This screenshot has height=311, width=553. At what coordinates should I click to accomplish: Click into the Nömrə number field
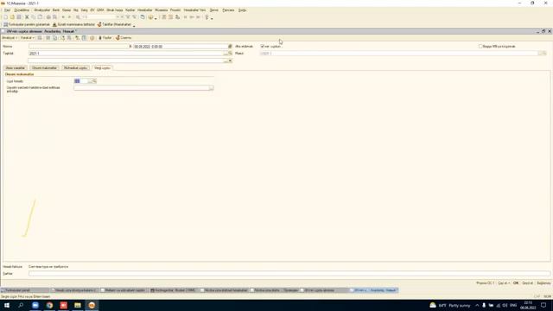pyautogui.click(x=79, y=46)
